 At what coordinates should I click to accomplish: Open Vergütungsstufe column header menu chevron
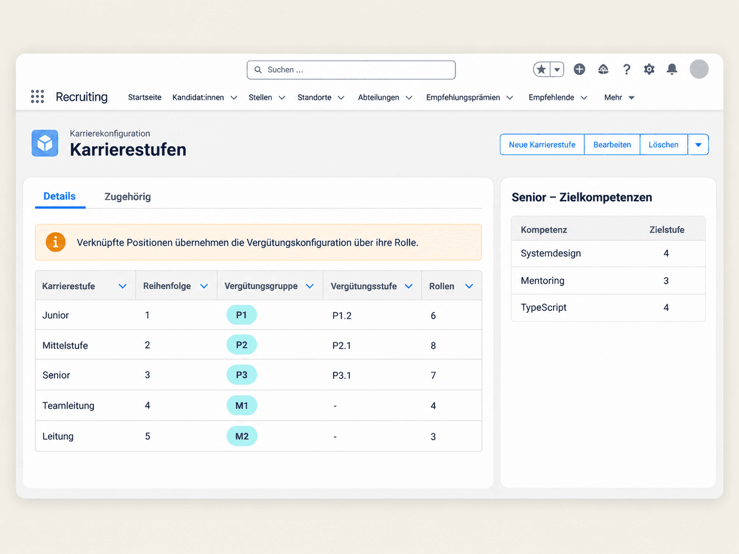pyautogui.click(x=409, y=286)
